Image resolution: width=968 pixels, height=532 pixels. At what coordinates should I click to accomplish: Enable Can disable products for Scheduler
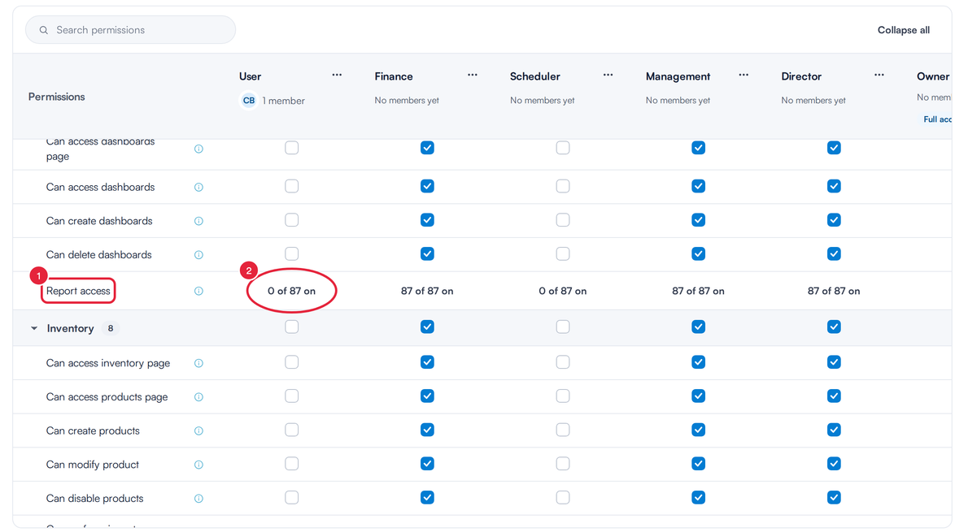point(563,497)
